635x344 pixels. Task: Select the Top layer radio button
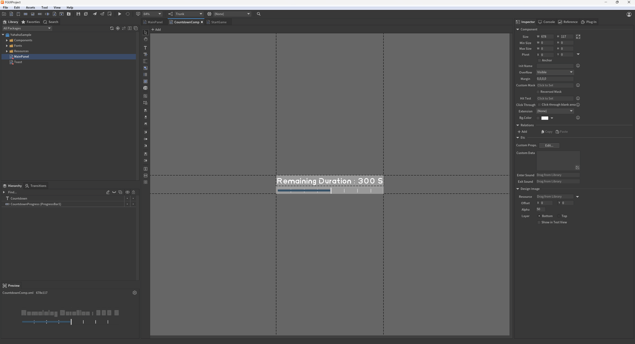(x=559, y=216)
